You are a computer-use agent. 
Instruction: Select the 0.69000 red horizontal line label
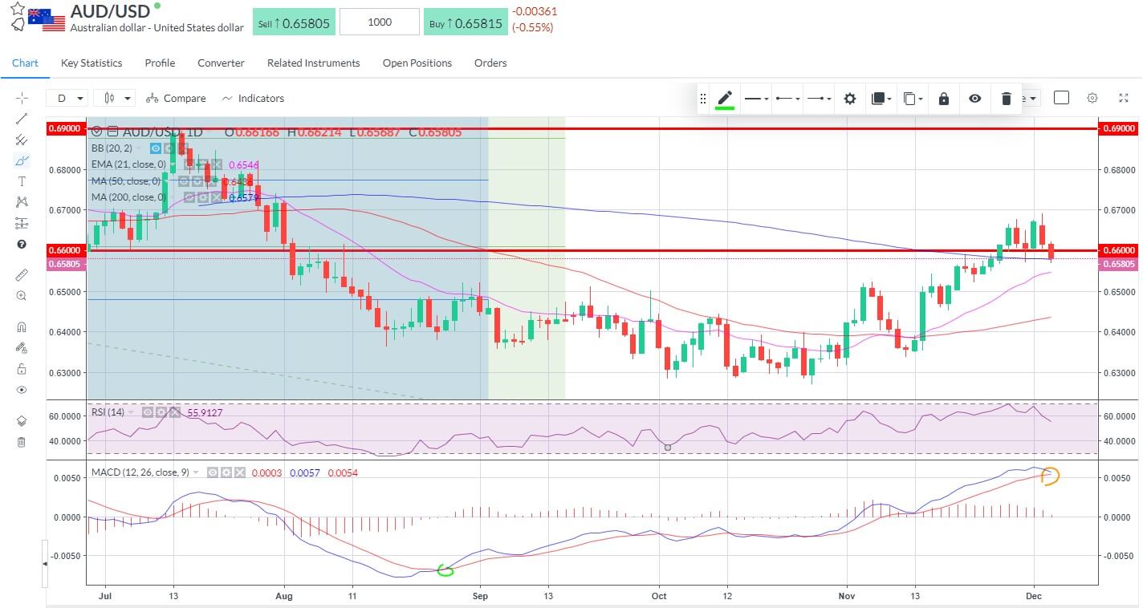[1117, 128]
